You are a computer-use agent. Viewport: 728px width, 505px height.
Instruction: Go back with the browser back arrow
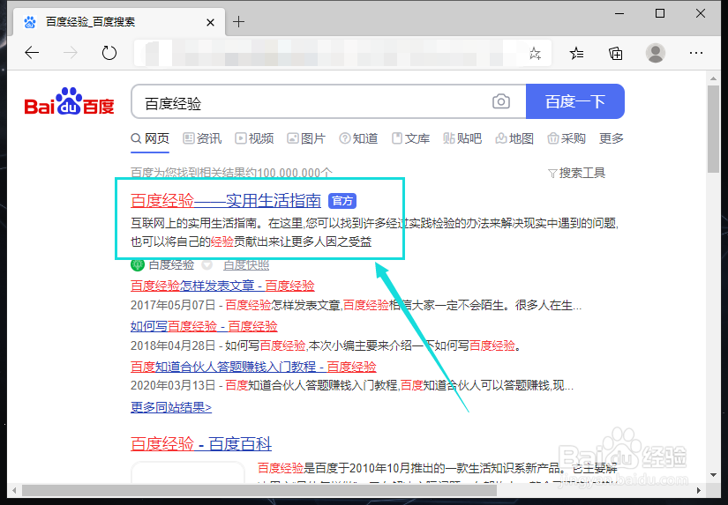coord(32,53)
